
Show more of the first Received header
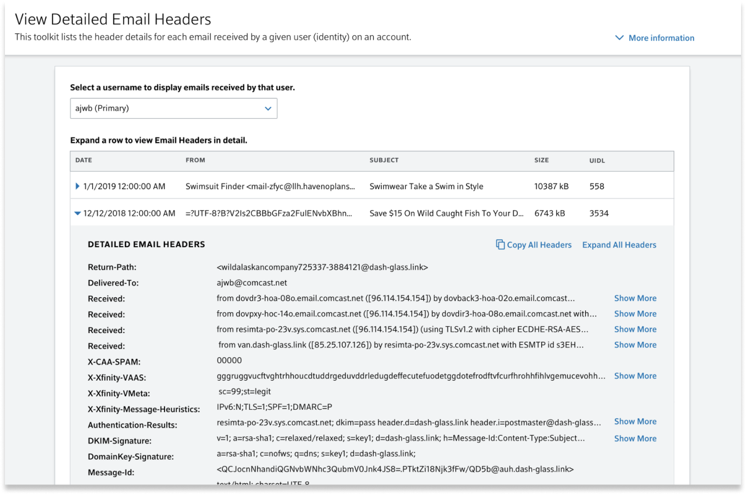635,298
